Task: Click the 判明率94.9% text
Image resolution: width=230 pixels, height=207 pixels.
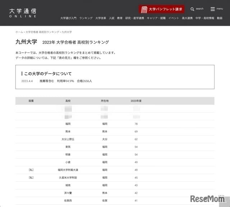Action: pyautogui.click(x=65, y=81)
